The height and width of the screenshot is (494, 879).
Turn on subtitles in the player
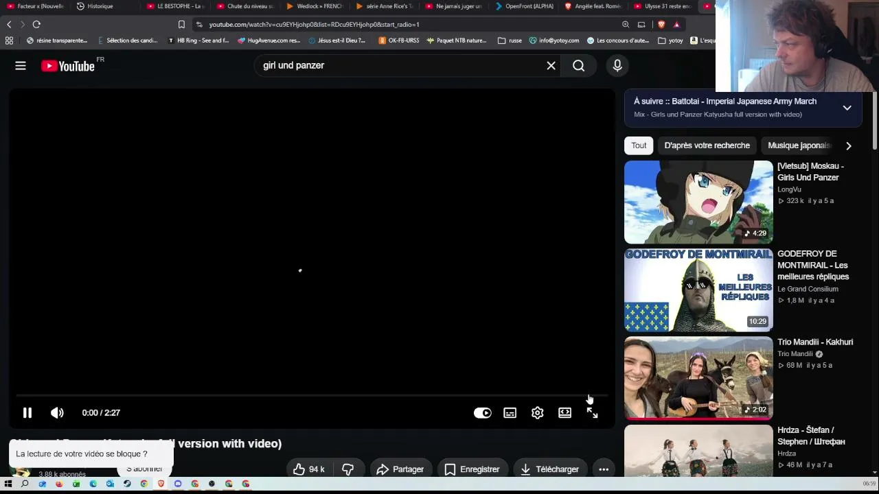[x=510, y=412]
